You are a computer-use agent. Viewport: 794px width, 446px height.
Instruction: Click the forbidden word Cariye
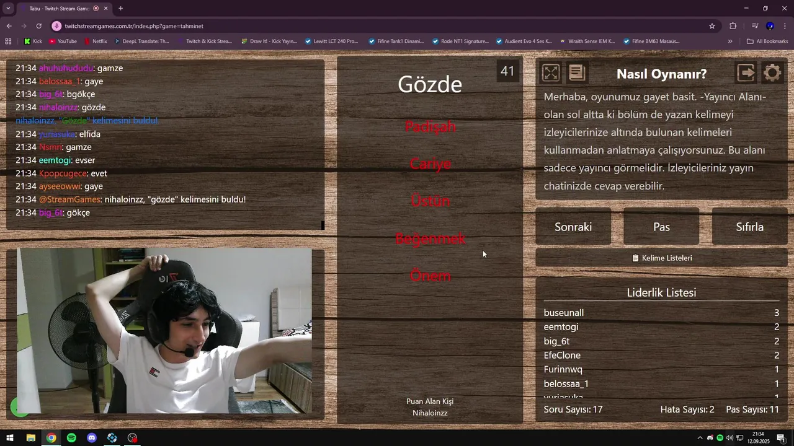pyautogui.click(x=430, y=164)
